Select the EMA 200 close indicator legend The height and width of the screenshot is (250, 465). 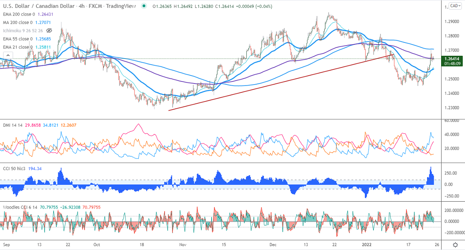[19, 14]
